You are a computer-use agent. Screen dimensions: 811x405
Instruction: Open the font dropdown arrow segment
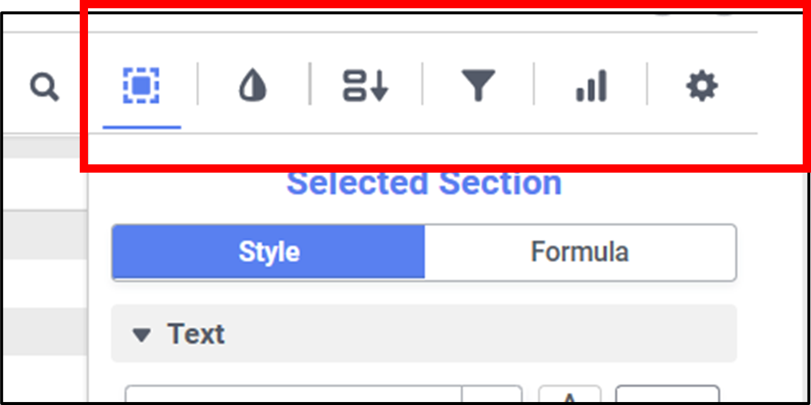(491, 395)
